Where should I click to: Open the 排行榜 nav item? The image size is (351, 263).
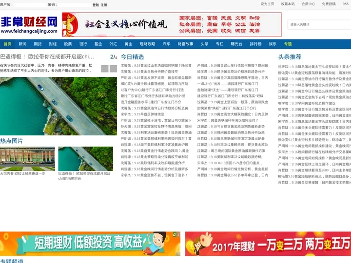(x=255, y=44)
